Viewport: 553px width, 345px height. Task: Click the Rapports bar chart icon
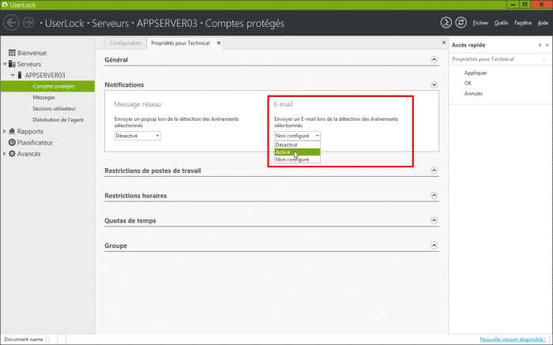[12, 131]
